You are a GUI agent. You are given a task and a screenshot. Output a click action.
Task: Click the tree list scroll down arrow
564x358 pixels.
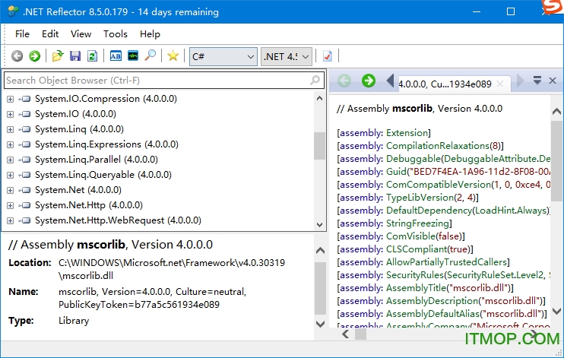pos(319,225)
